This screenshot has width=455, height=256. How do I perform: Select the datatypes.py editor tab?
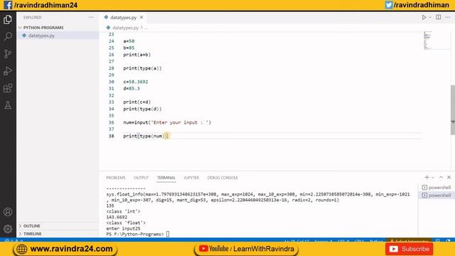pyautogui.click(x=123, y=17)
